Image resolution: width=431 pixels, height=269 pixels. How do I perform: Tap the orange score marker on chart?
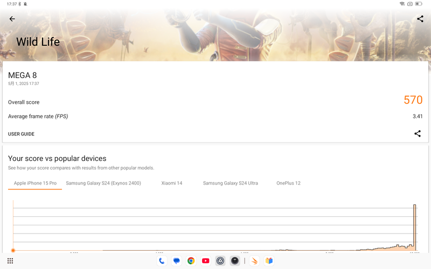coord(13,250)
